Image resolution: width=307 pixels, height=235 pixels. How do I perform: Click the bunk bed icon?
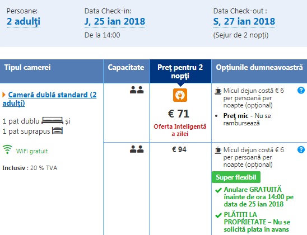point(57,131)
